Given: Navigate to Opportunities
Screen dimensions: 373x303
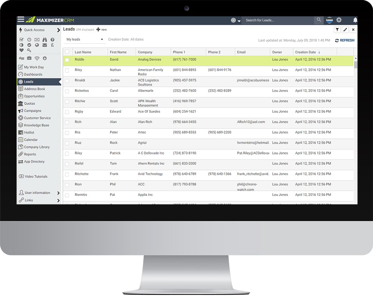Looking at the screenshot, I should (x=34, y=96).
